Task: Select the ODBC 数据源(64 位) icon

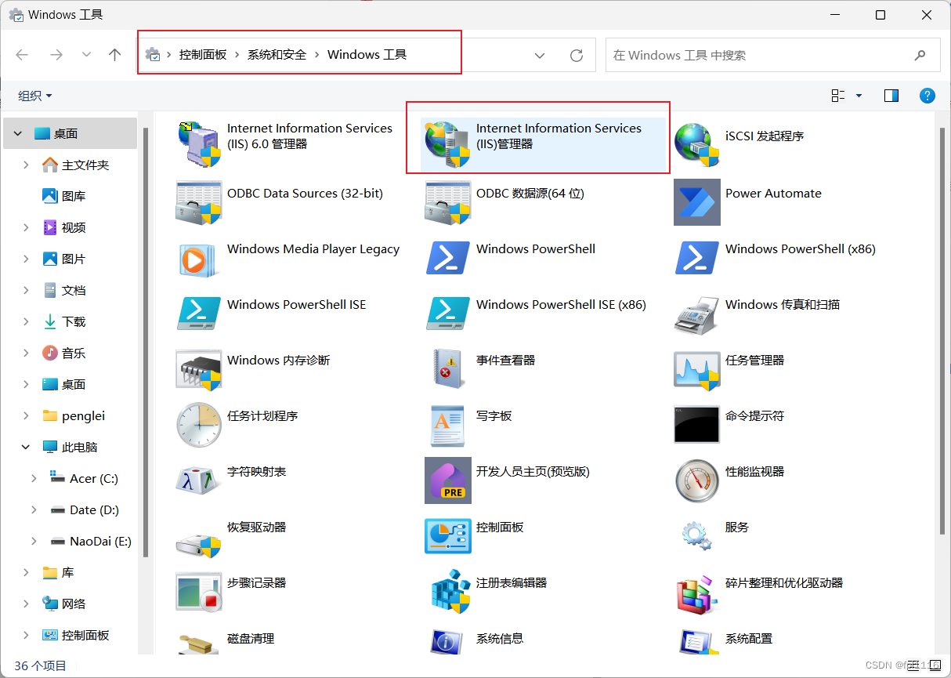Action: point(448,201)
